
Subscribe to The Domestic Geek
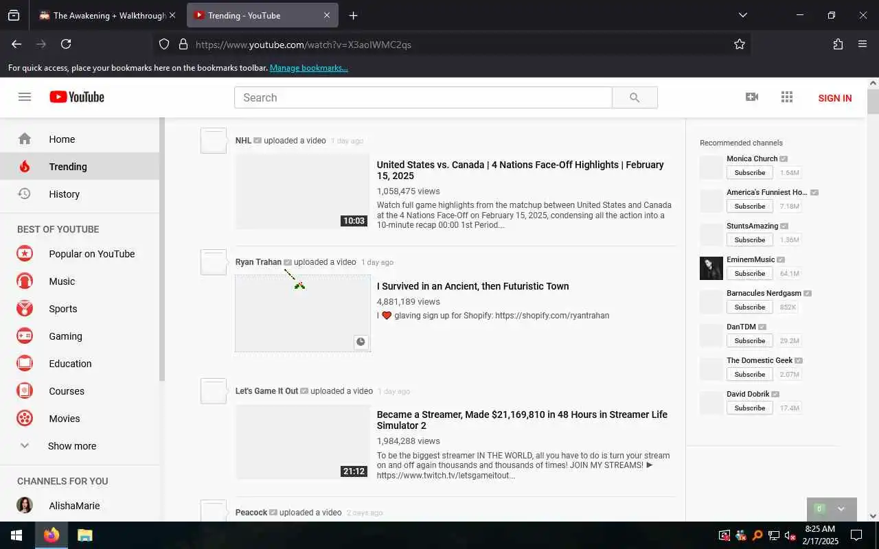pos(749,374)
